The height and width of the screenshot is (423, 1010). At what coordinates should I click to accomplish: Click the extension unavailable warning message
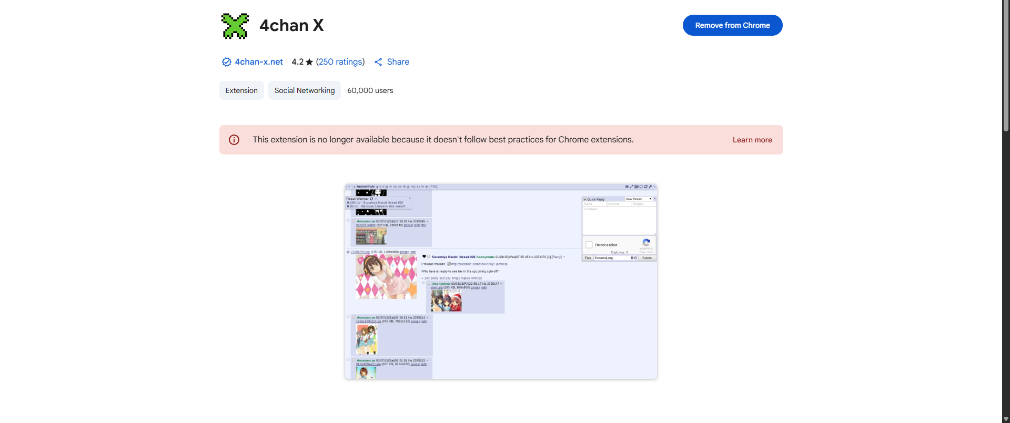click(443, 140)
